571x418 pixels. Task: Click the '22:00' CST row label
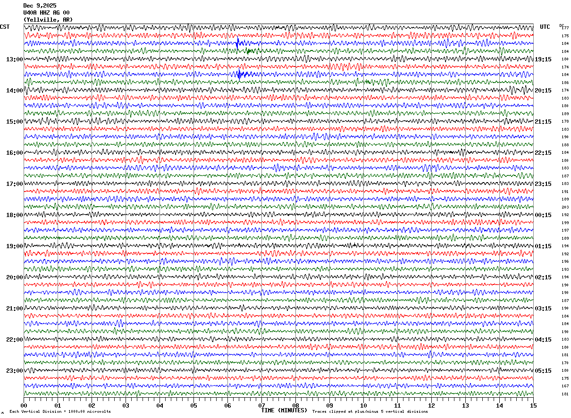[14, 340]
